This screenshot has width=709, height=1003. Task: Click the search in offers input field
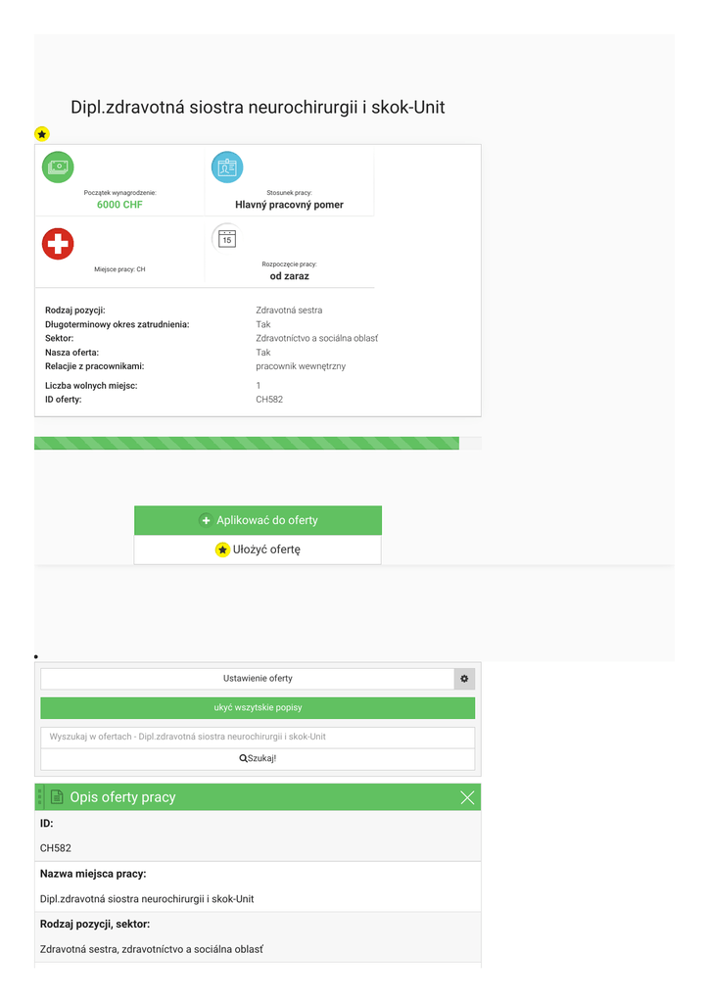pyautogui.click(x=258, y=737)
